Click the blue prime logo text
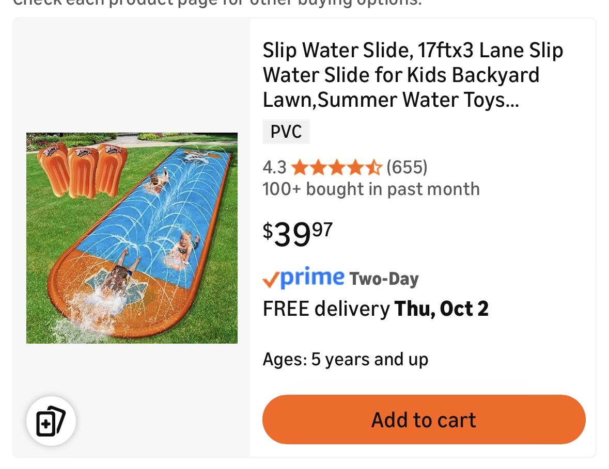This screenshot has width=609, height=469. click(312, 278)
